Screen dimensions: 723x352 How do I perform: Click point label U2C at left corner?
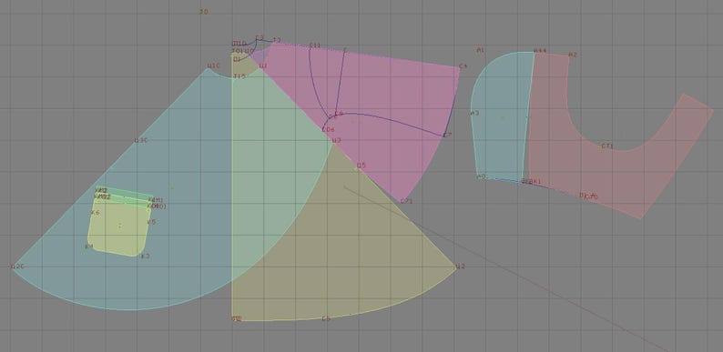[x=17, y=267]
